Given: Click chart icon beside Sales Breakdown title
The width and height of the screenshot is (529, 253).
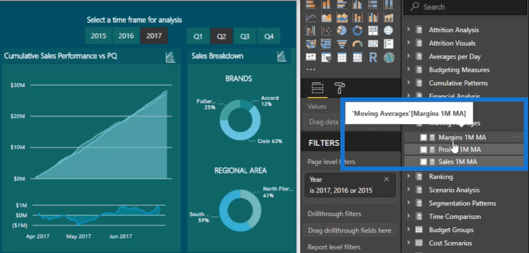Looking at the screenshot, I should pos(281,56).
